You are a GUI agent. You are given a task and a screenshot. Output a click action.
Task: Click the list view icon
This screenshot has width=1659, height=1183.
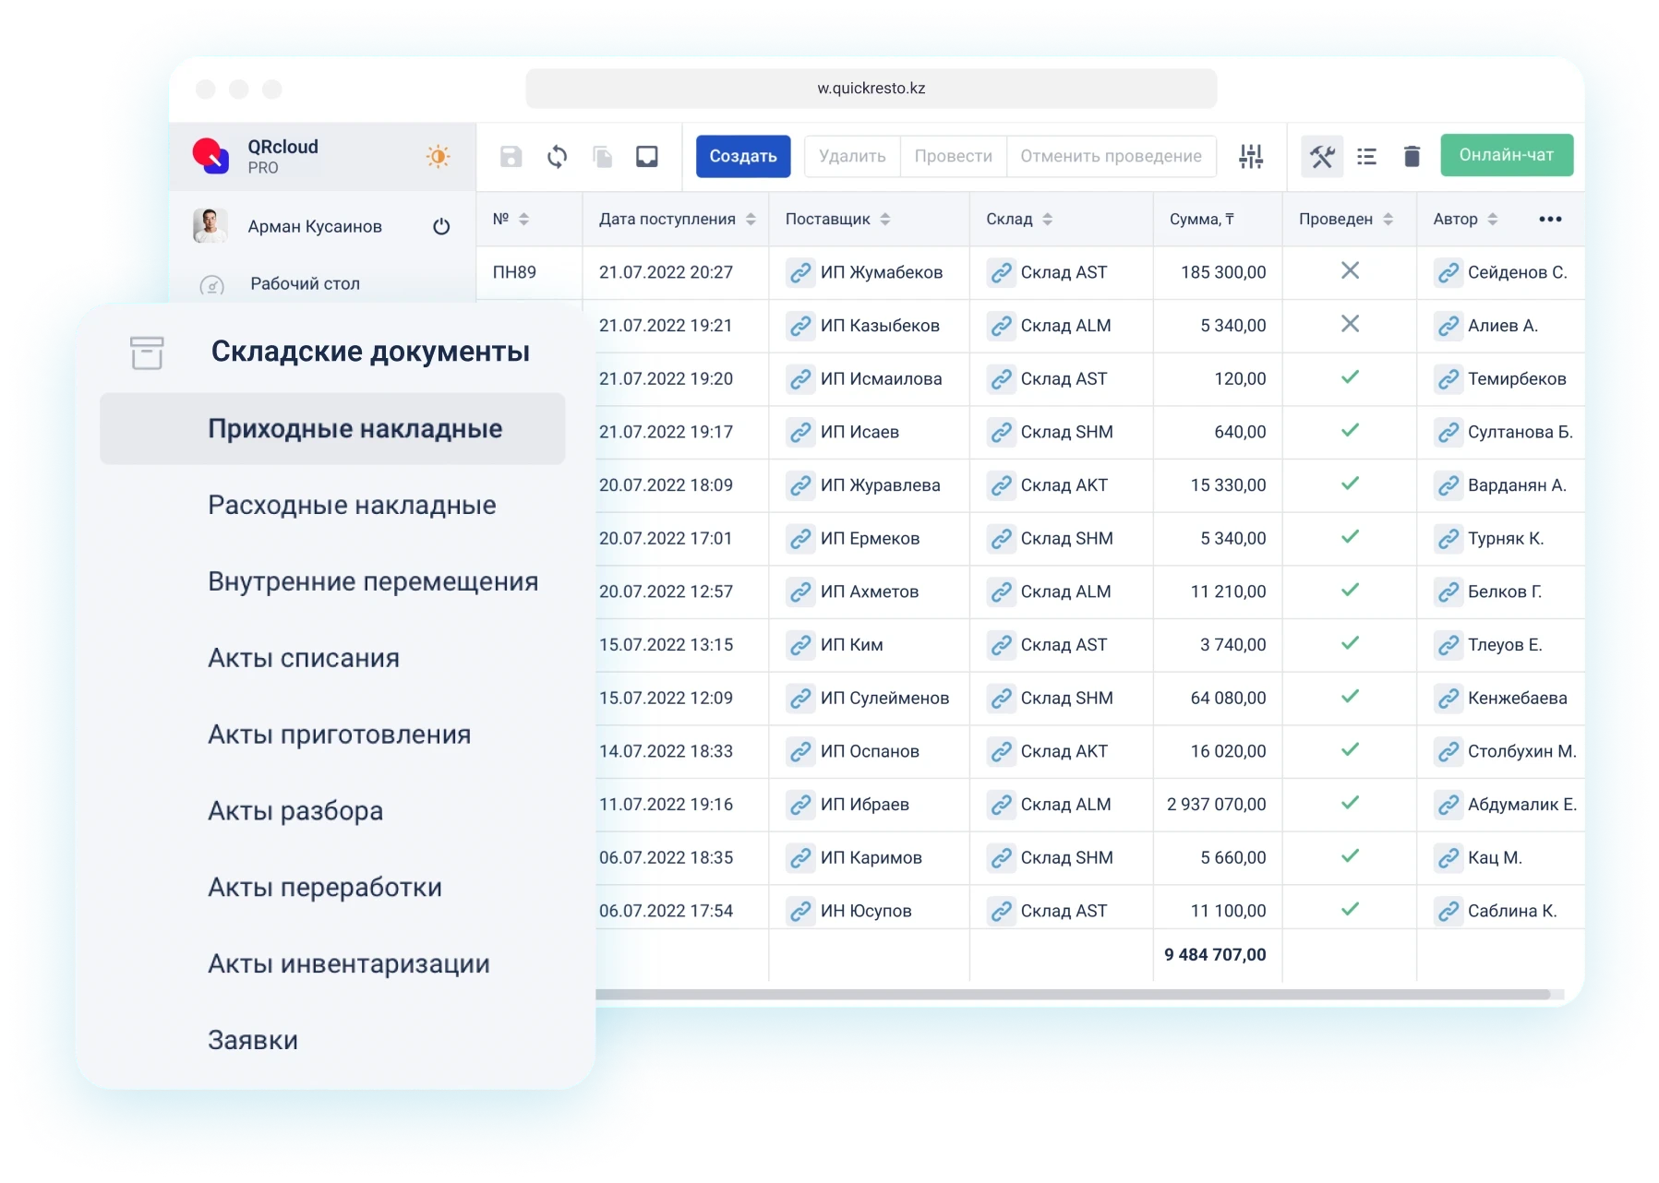coord(1366,157)
